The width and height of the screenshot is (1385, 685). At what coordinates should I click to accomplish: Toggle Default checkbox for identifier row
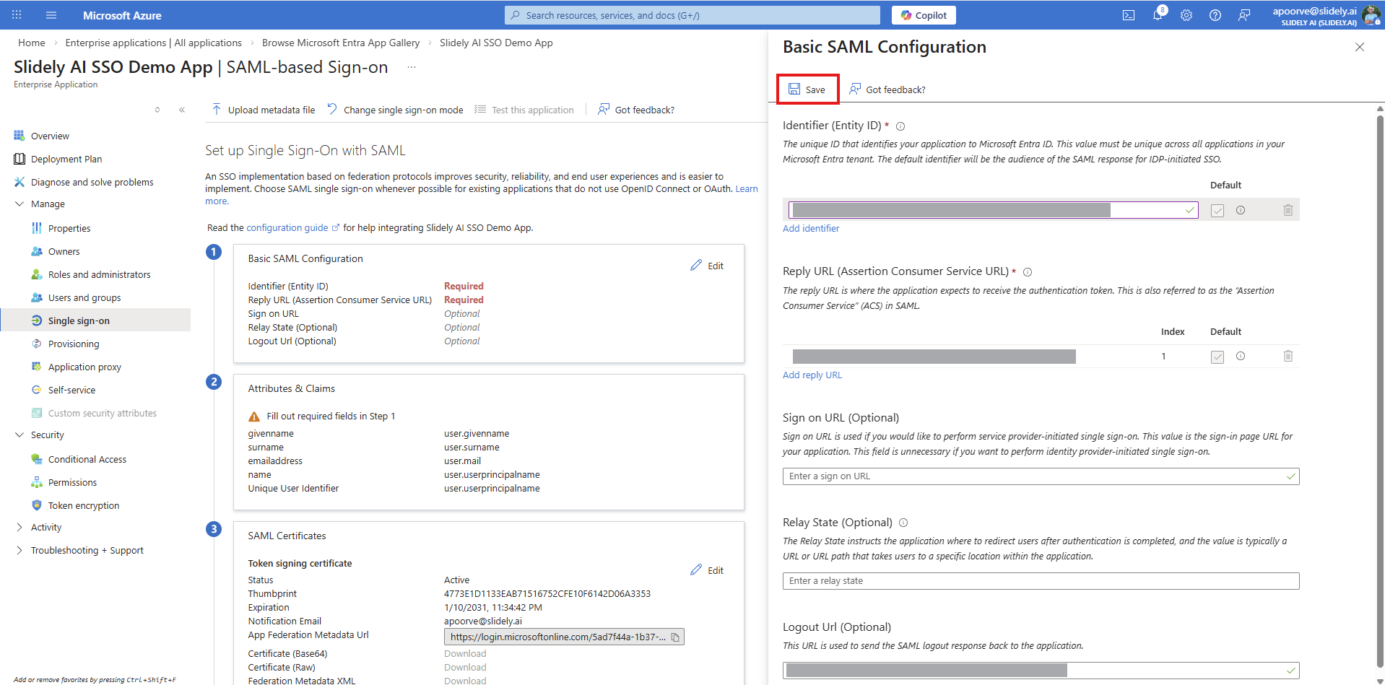click(1217, 211)
